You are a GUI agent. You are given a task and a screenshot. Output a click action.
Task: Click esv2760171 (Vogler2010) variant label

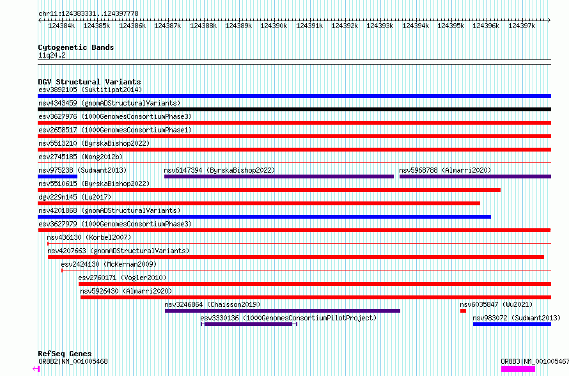122,278
